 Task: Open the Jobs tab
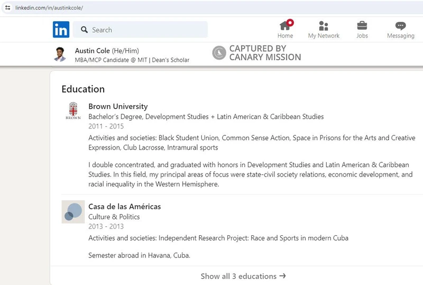click(362, 30)
